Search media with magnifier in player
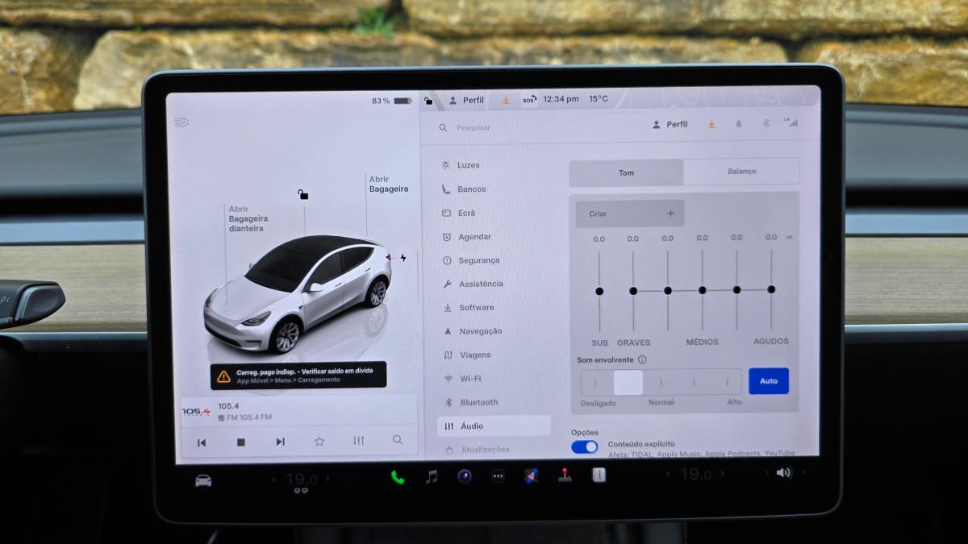 (x=398, y=440)
